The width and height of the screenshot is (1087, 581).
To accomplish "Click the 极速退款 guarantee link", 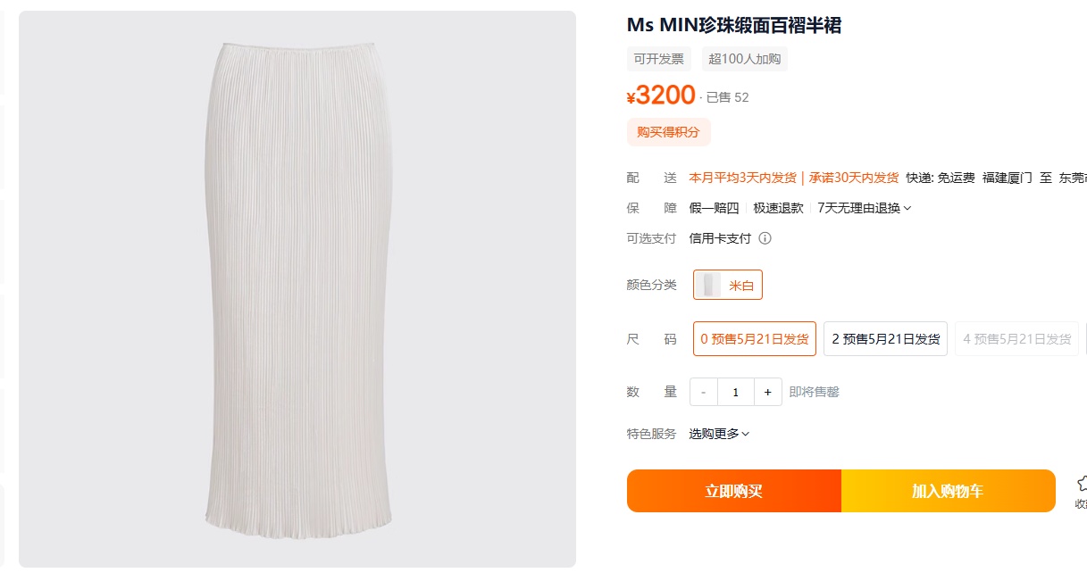I will tap(778, 208).
